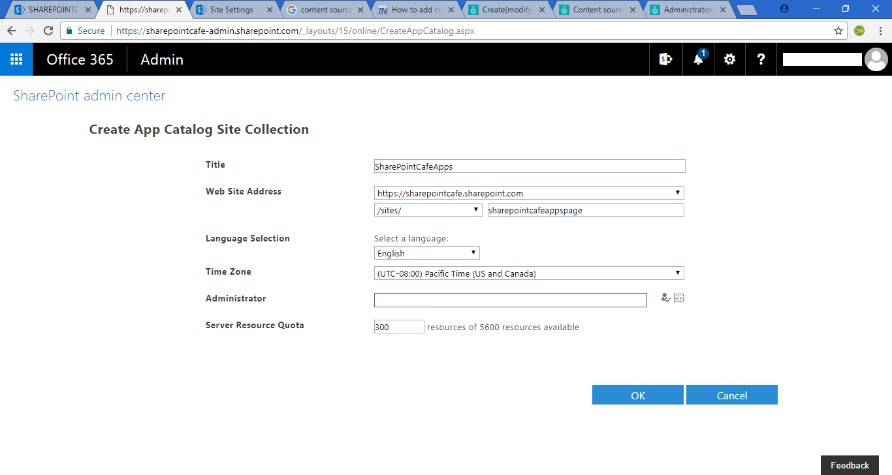
Task: Click the 'Language Selection' label
Action: click(x=247, y=238)
